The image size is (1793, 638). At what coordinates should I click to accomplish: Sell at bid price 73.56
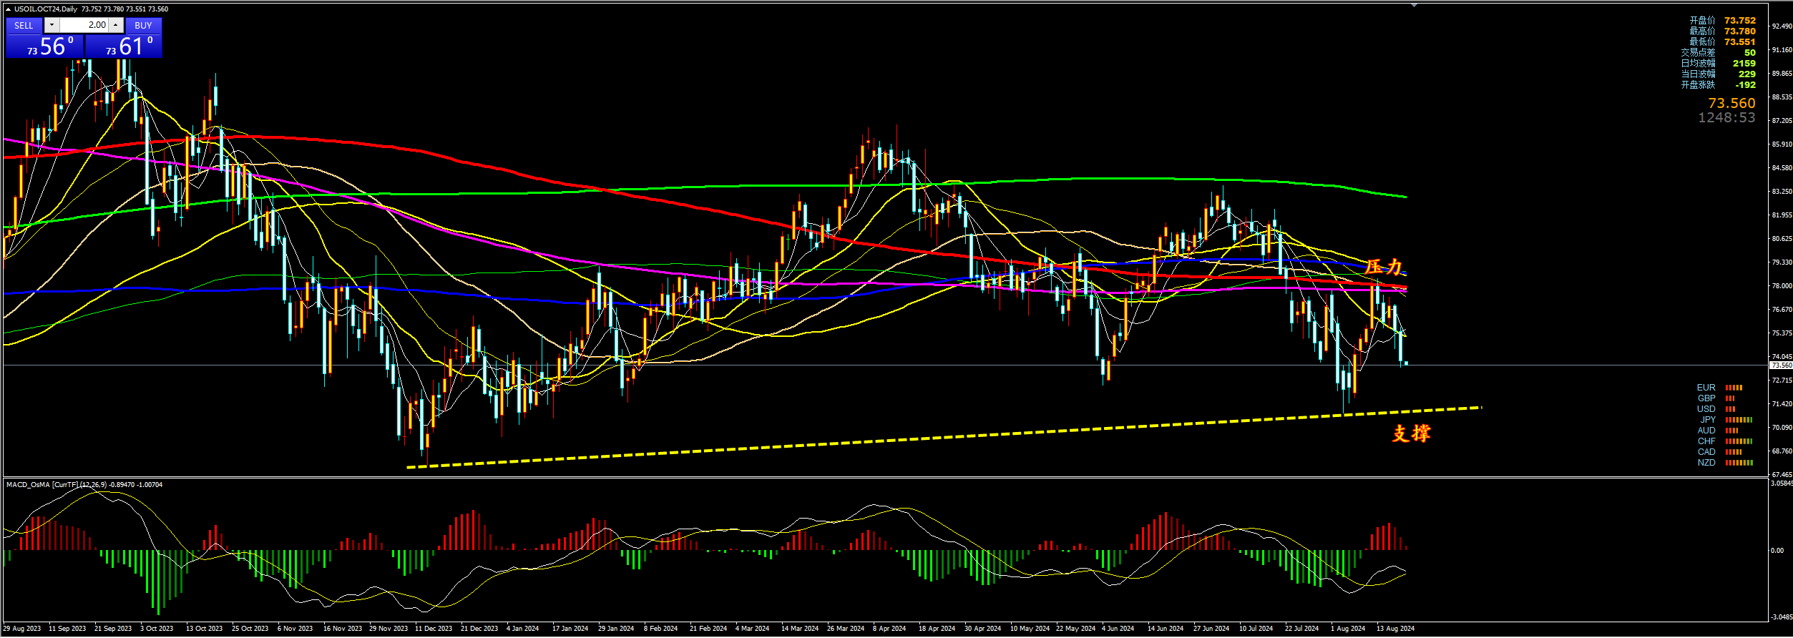[x=44, y=46]
